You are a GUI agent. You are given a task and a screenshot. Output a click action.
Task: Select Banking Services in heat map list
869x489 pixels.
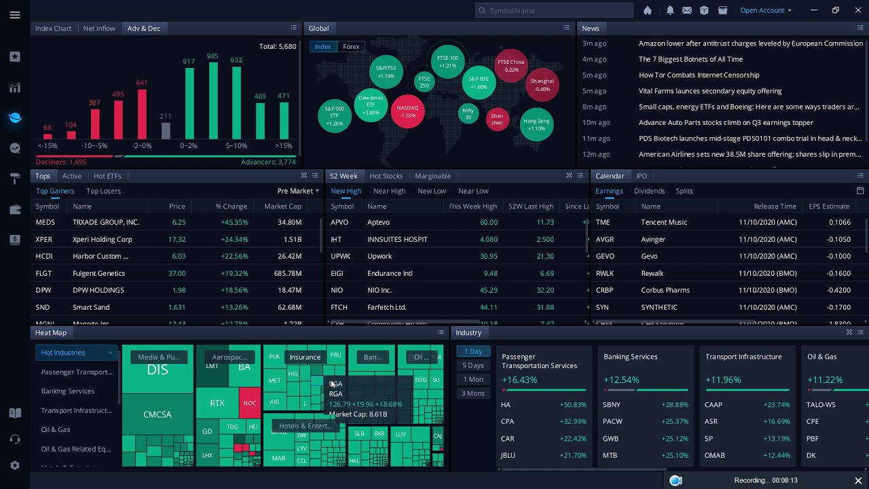(x=68, y=391)
